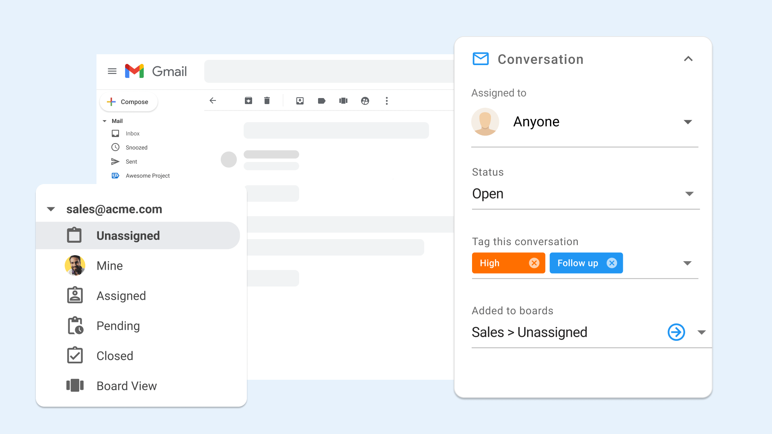Open the Status Open dropdown
This screenshot has height=434, width=772.
tap(689, 194)
